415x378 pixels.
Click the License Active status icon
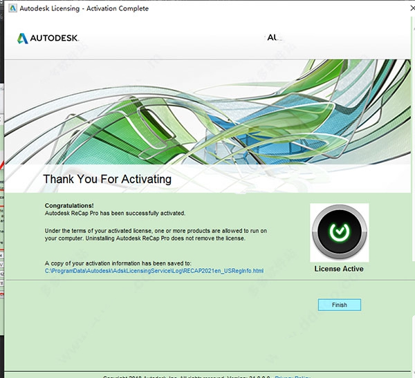point(340,232)
